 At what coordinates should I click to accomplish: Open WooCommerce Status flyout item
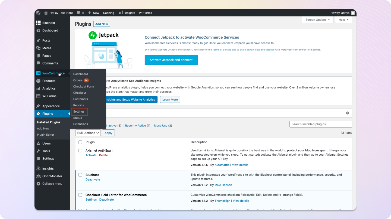point(78,117)
